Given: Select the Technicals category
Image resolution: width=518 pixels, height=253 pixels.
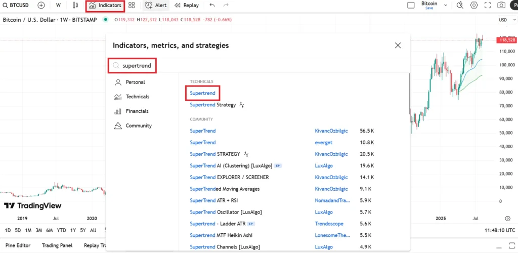Looking at the screenshot, I should click(132, 97).
